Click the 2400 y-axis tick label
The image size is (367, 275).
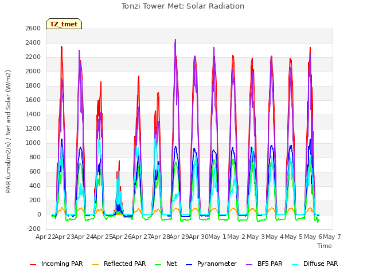coord(33,42)
